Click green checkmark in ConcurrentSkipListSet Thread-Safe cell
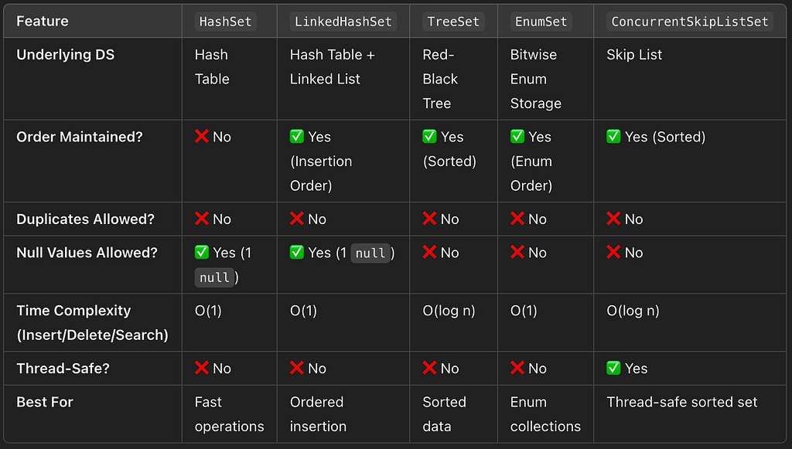Viewport: 792px width, 449px height. point(613,368)
